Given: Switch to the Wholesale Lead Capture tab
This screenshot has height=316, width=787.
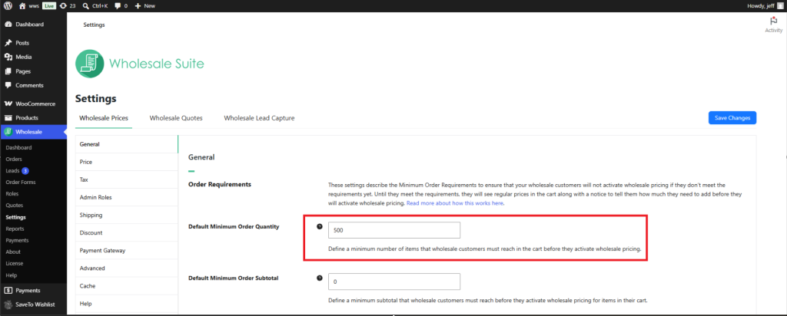Looking at the screenshot, I should 259,118.
